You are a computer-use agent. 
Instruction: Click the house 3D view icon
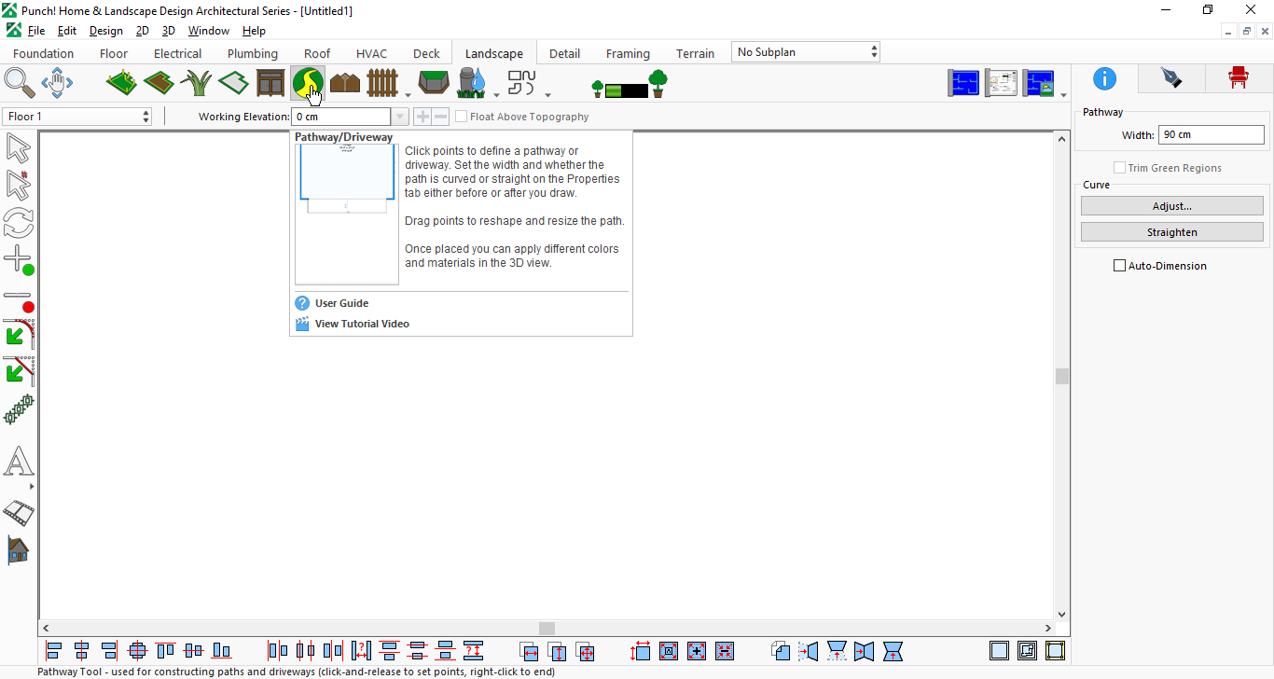coord(19,550)
